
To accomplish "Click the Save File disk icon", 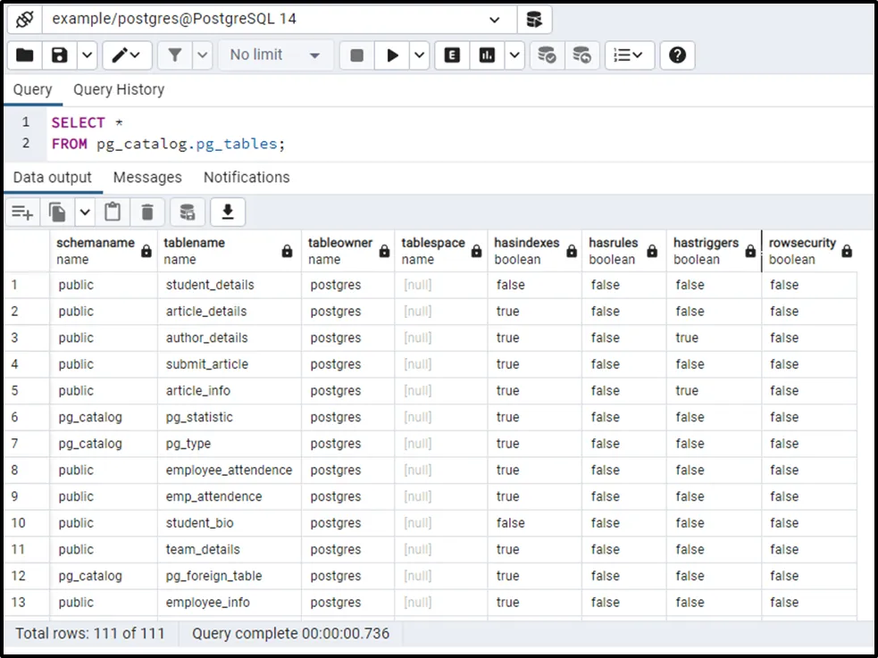I will [x=59, y=55].
